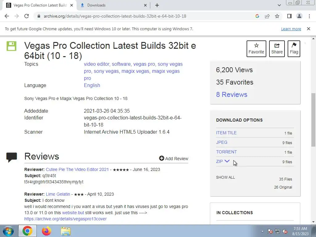Close the Vegas Pro Collection tab

click(72, 5)
